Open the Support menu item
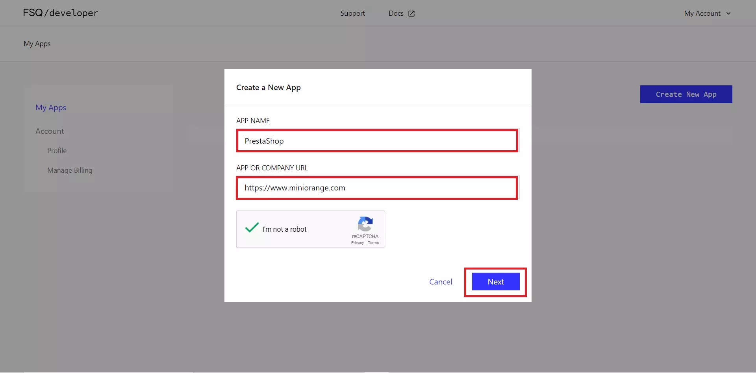The height and width of the screenshot is (373, 756). point(352,13)
